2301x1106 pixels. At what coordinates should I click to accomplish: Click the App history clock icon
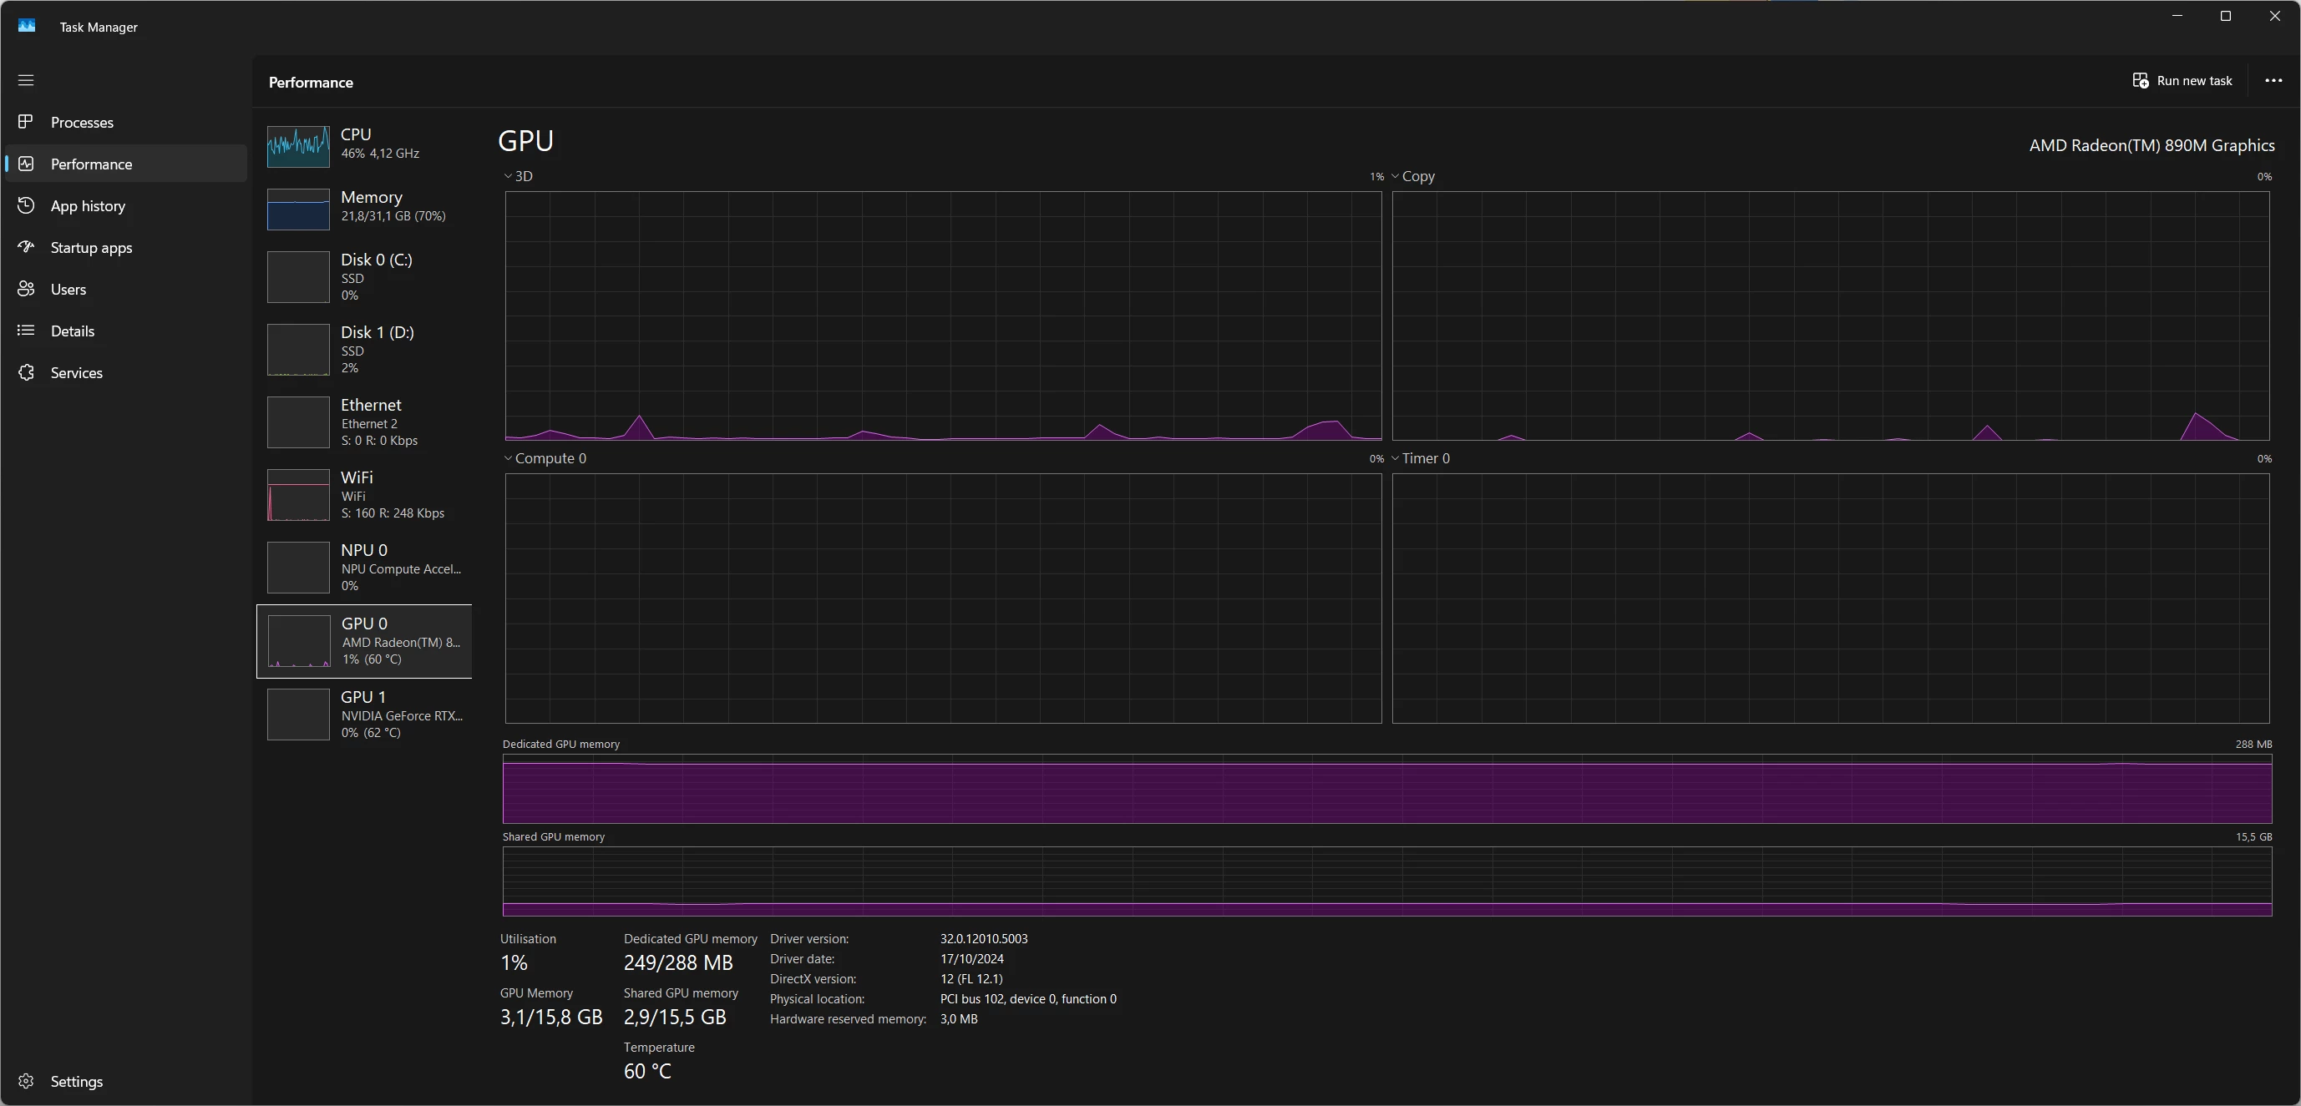[x=26, y=205]
